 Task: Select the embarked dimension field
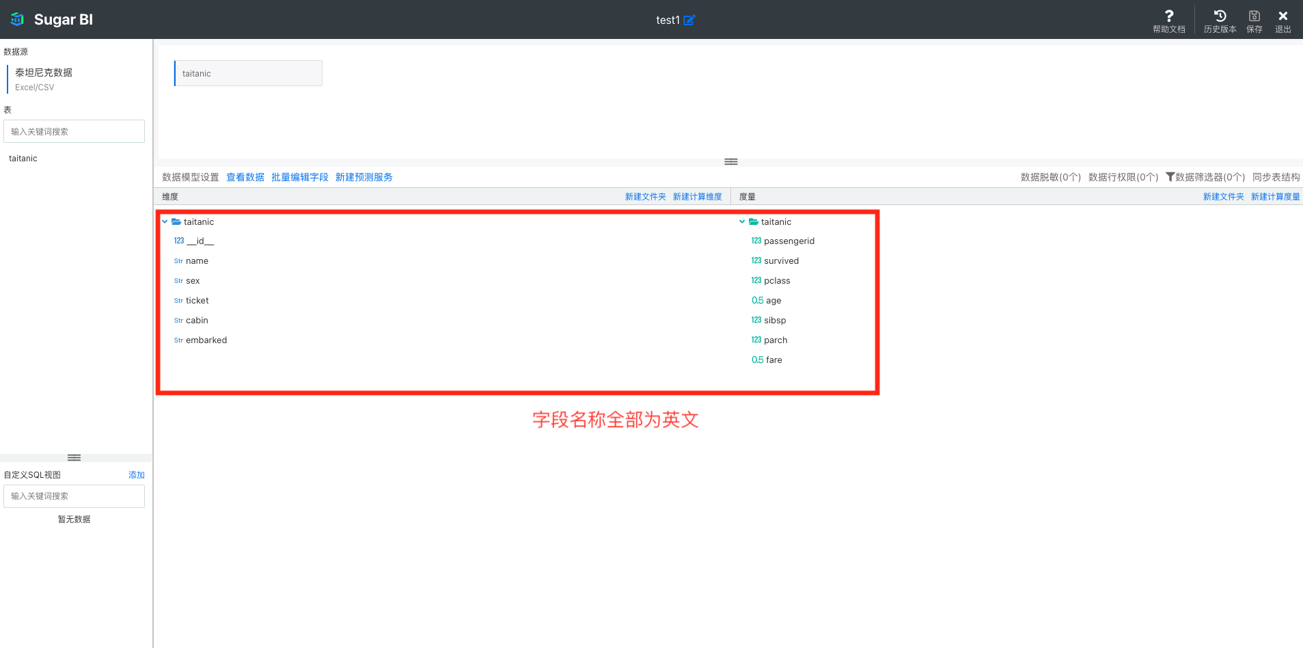click(x=206, y=340)
